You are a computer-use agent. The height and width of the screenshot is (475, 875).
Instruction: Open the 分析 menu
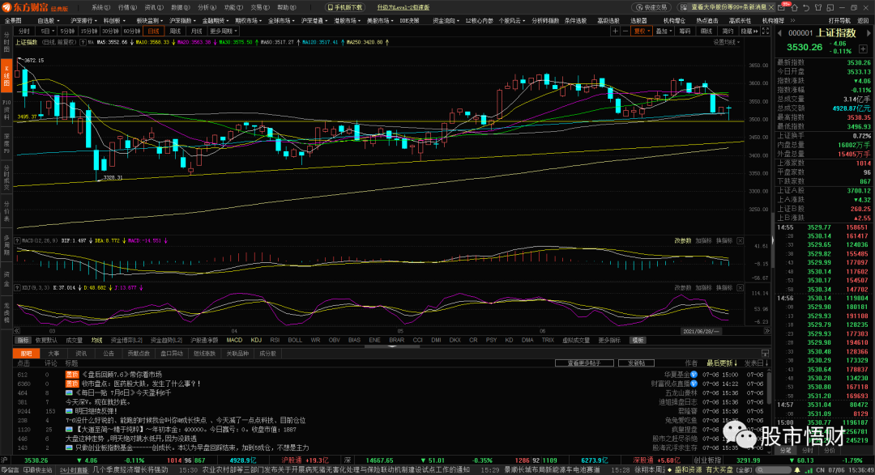point(206,7)
